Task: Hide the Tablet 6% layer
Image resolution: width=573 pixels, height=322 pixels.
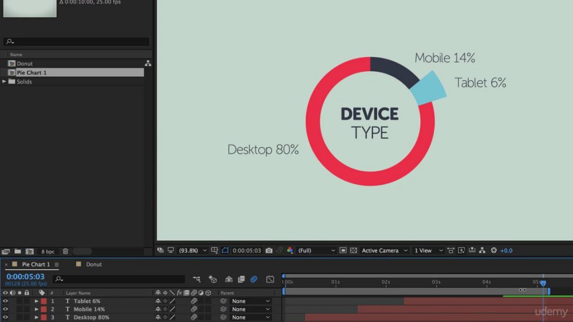Action: [x=5, y=301]
